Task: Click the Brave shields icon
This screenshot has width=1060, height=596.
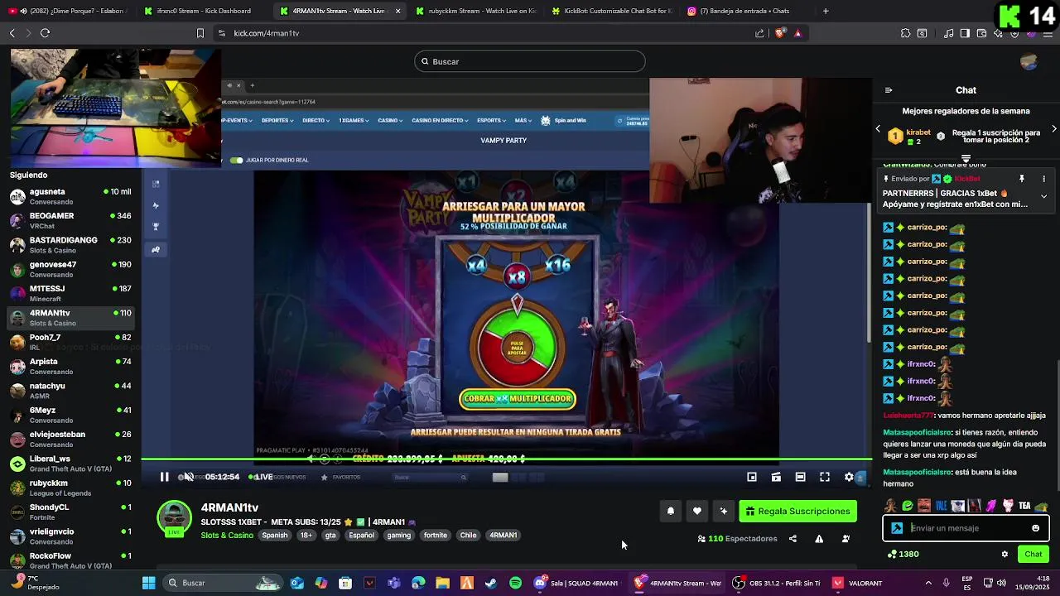Action: (x=780, y=33)
